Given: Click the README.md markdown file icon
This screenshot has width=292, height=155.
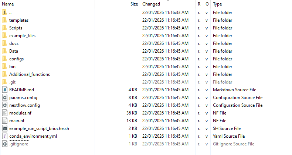Looking at the screenshot, I should tap(4, 90).
